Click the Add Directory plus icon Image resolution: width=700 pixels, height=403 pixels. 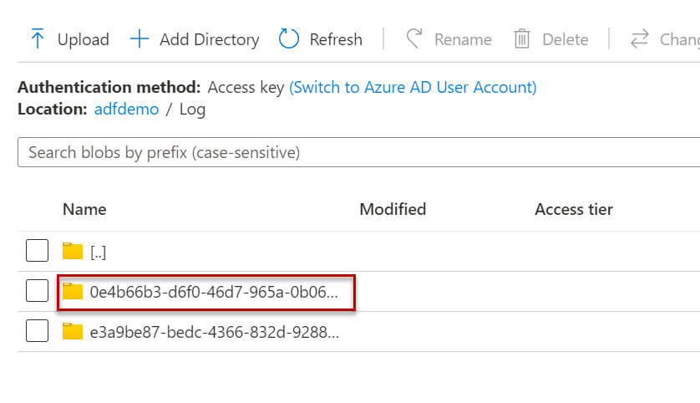click(x=139, y=38)
